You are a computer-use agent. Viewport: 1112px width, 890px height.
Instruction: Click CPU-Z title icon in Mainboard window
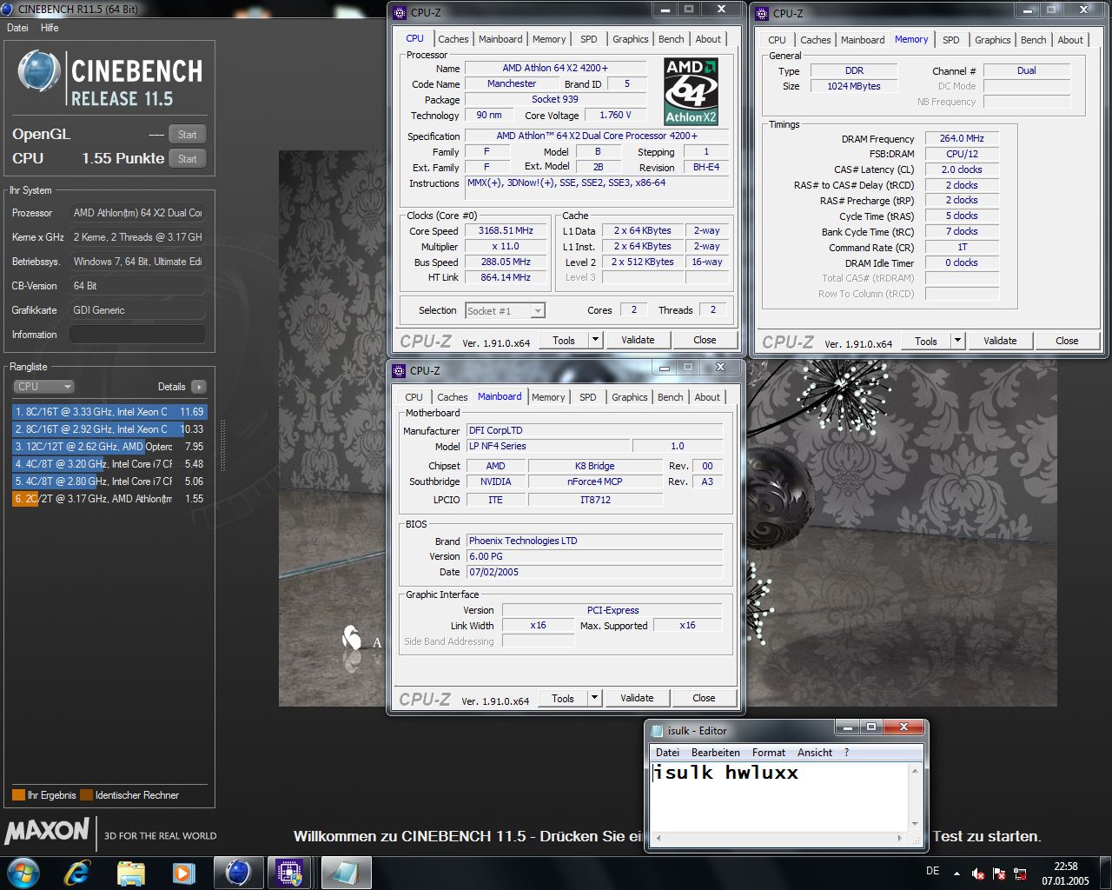point(400,370)
